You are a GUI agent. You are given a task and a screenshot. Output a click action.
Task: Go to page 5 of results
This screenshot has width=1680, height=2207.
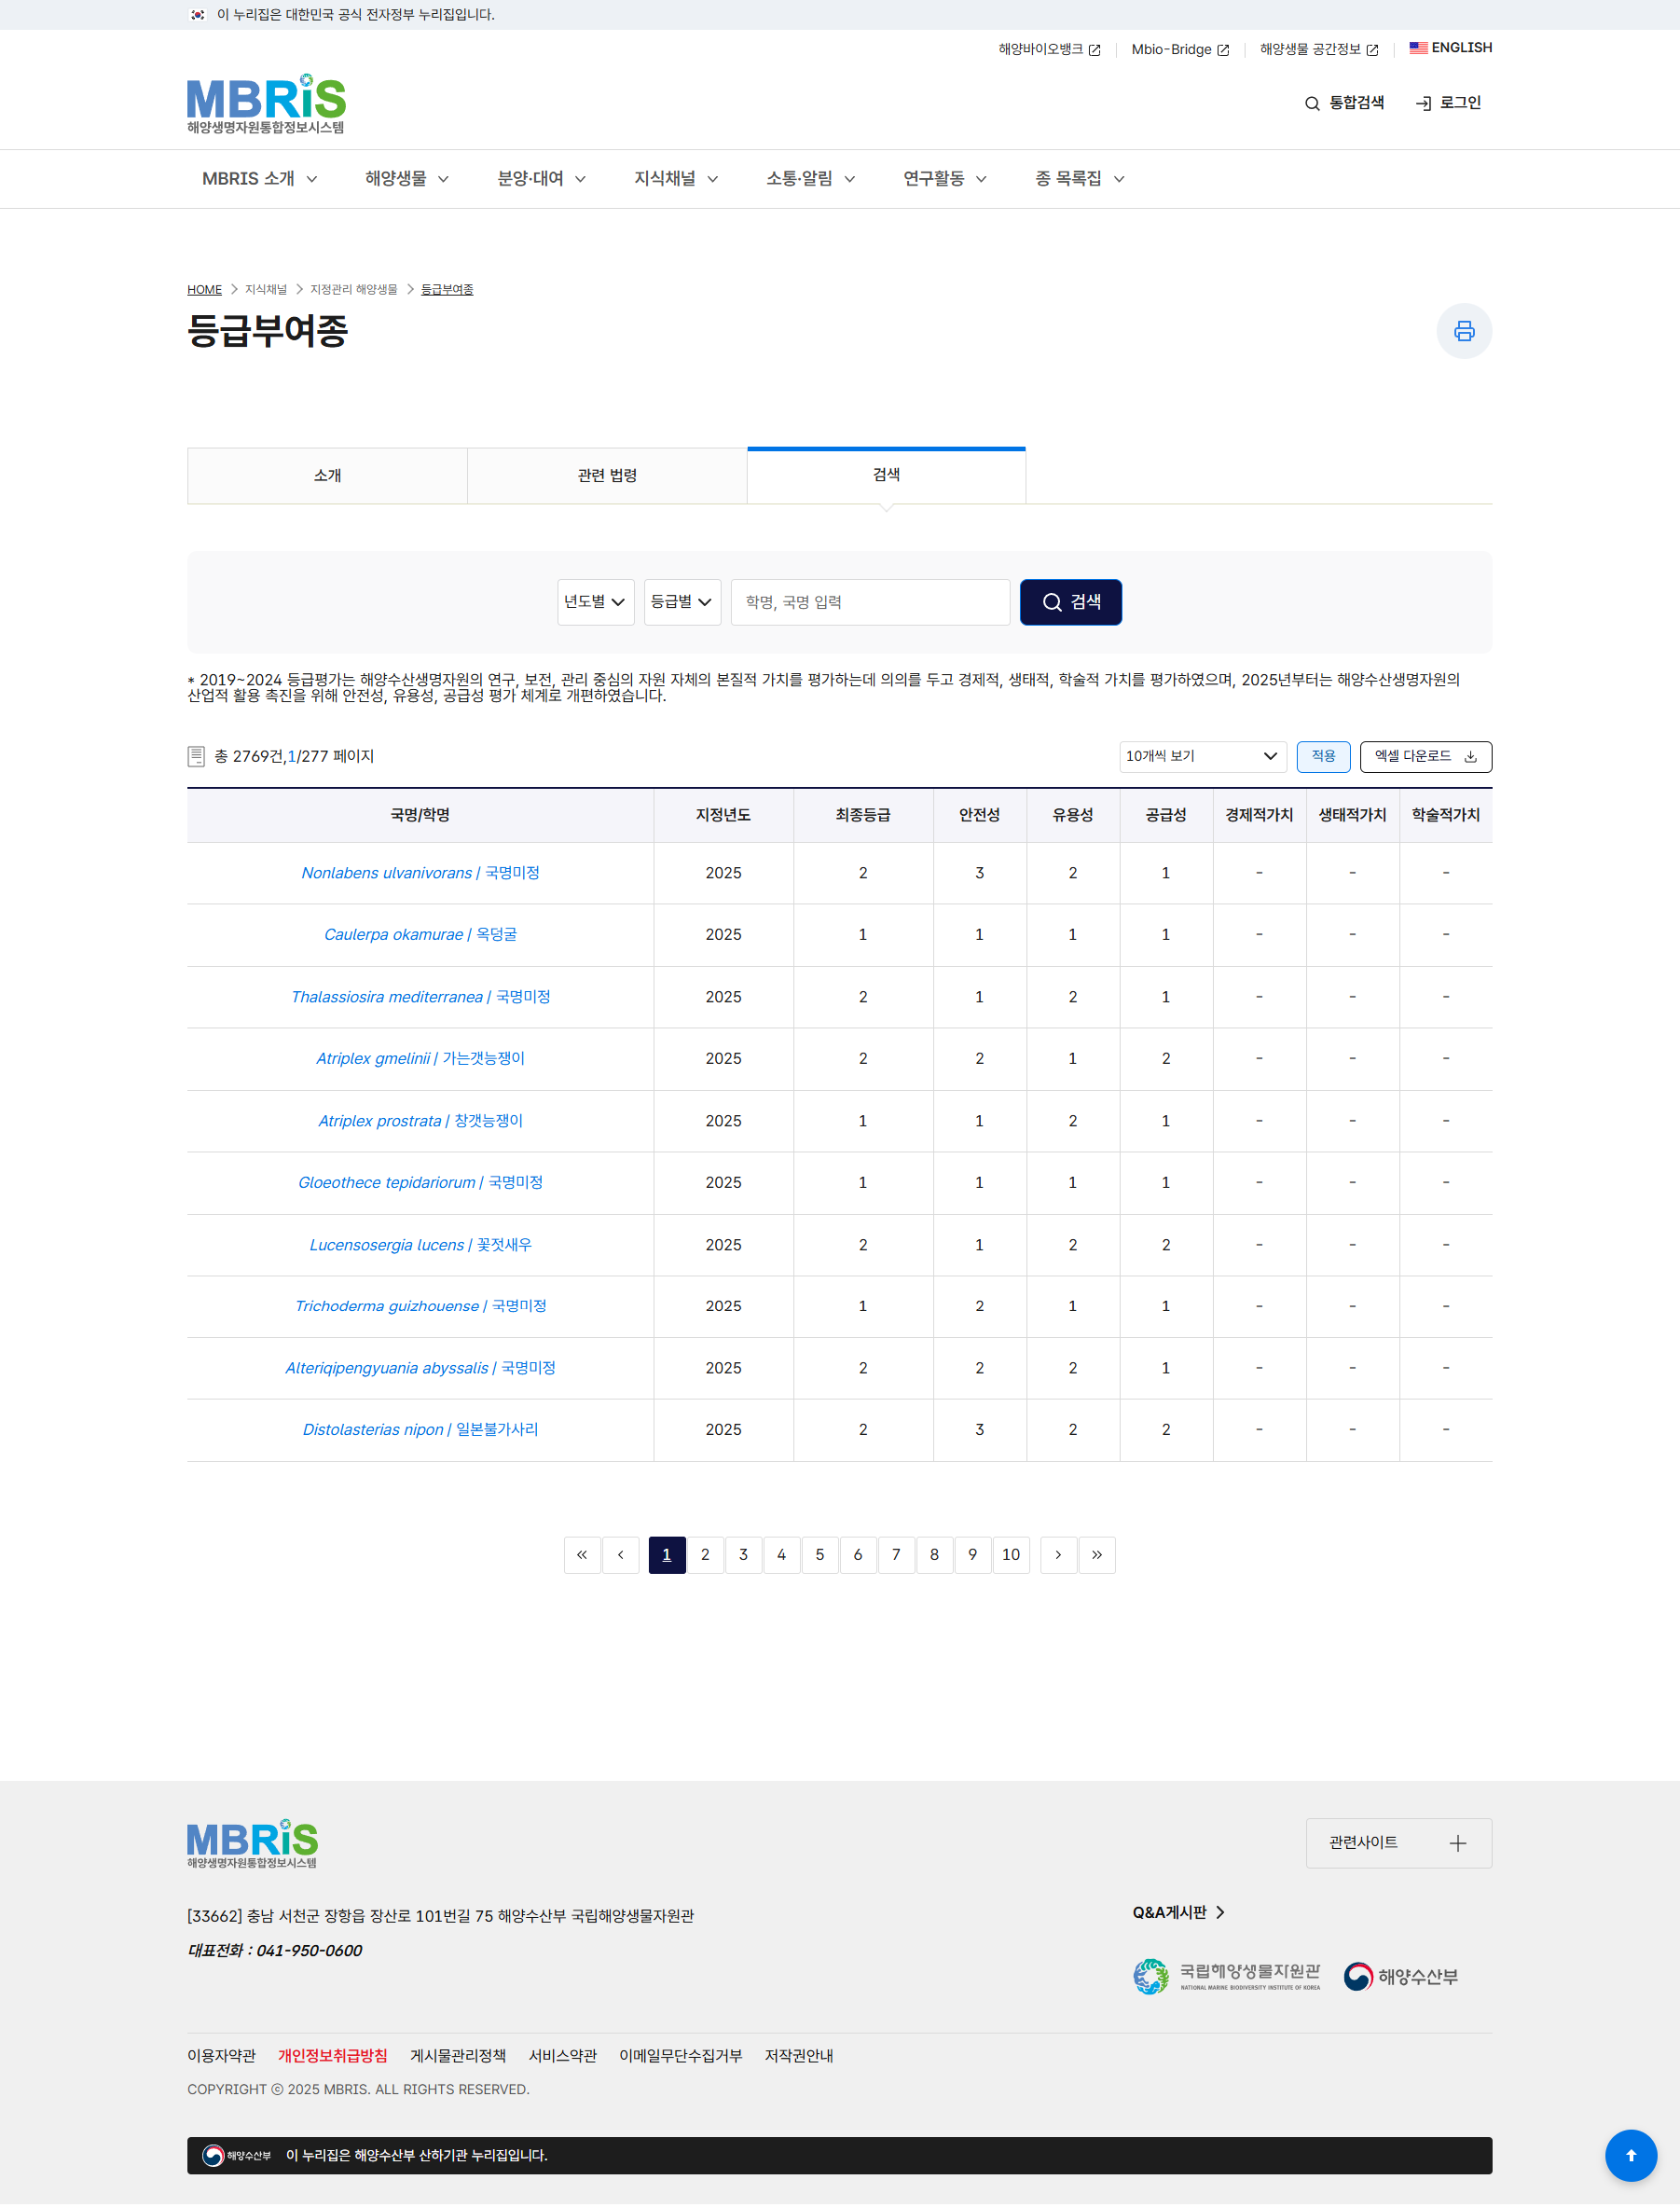819,1554
